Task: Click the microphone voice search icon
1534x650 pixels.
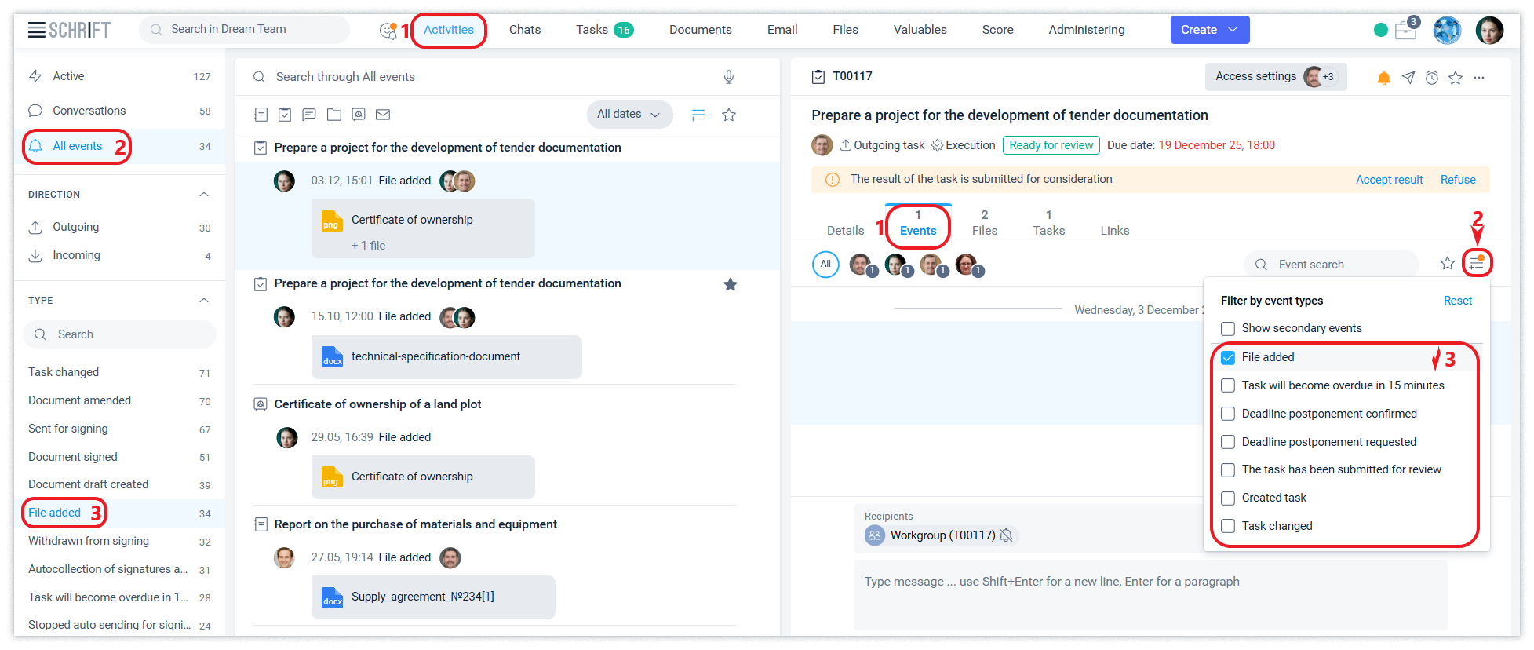Action: pyautogui.click(x=728, y=77)
